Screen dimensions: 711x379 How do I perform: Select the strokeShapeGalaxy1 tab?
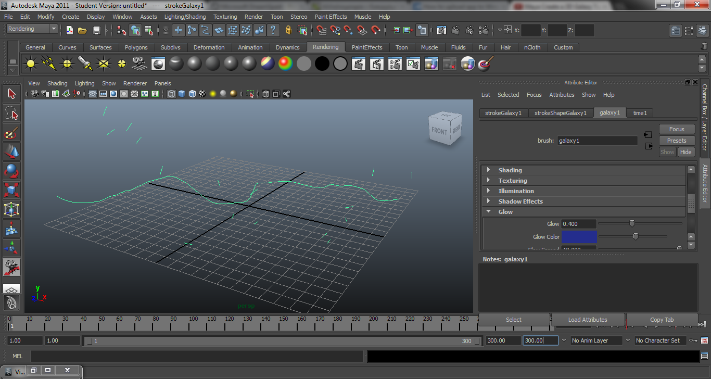tap(561, 113)
